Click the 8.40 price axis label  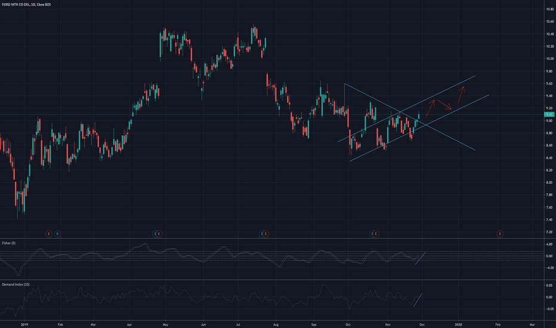(x=550, y=158)
